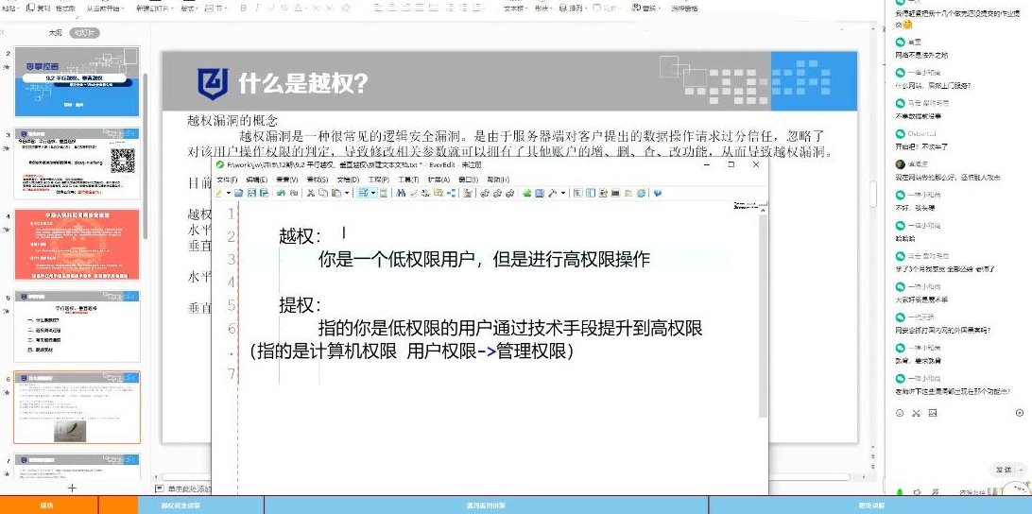Click the Copy button in WPS toolbar
1032x514 pixels.
(39, 9)
